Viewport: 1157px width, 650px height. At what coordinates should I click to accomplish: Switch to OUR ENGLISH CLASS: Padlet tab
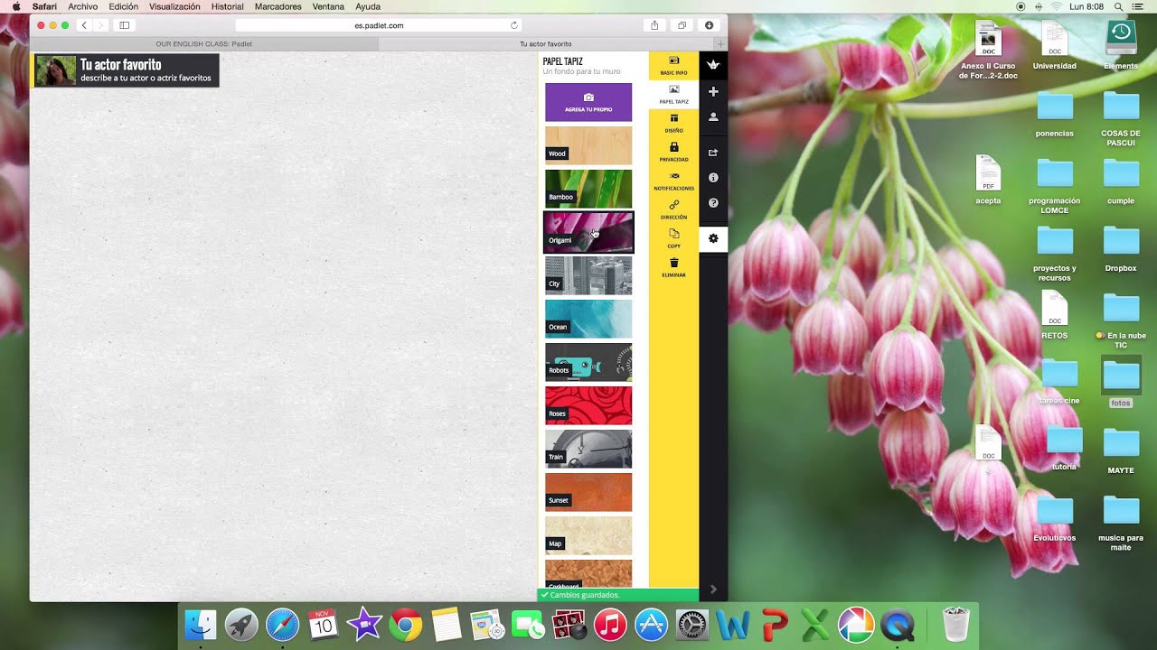204,43
